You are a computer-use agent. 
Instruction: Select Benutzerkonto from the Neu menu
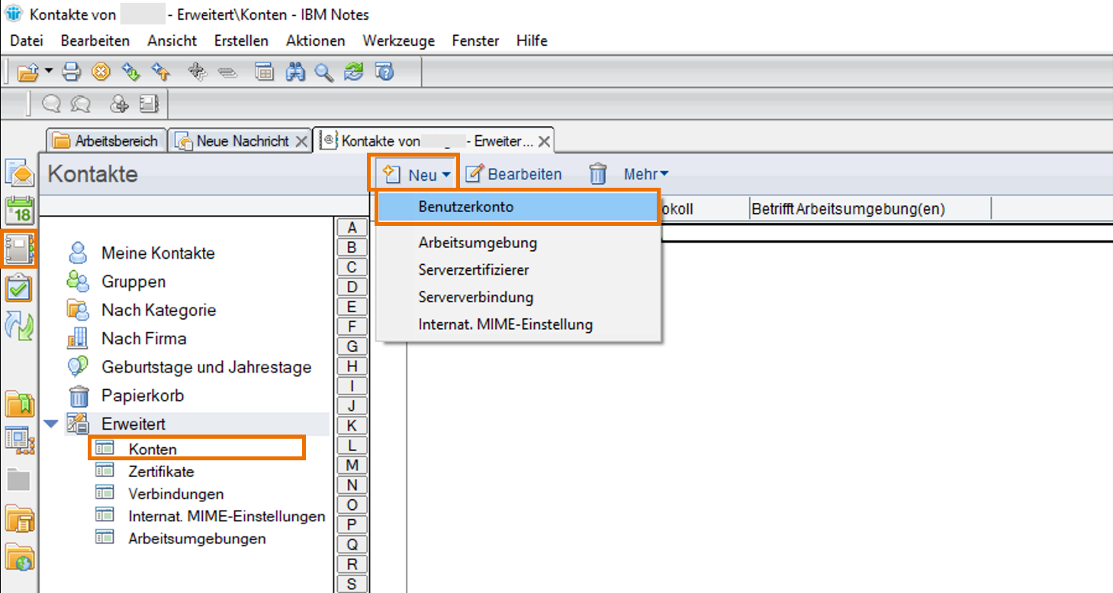(x=465, y=207)
